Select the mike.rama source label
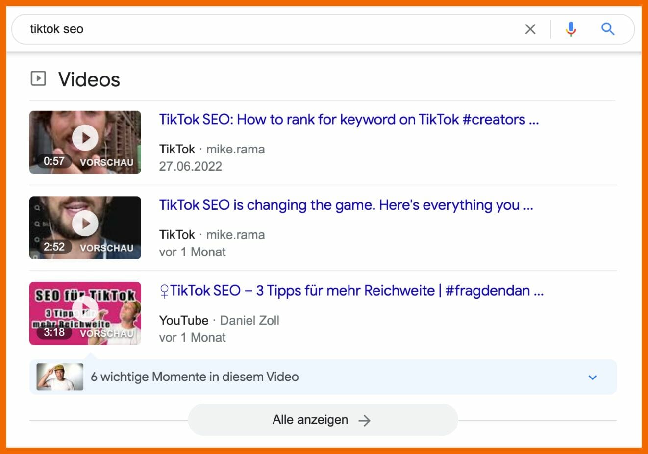648x454 pixels. 235,149
